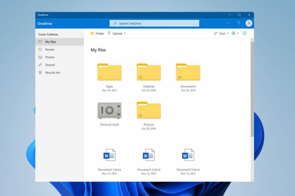Image resolution: width=295 pixels, height=196 pixels.
Task: Open the grid view layout dropdown
Action: pos(235,33)
